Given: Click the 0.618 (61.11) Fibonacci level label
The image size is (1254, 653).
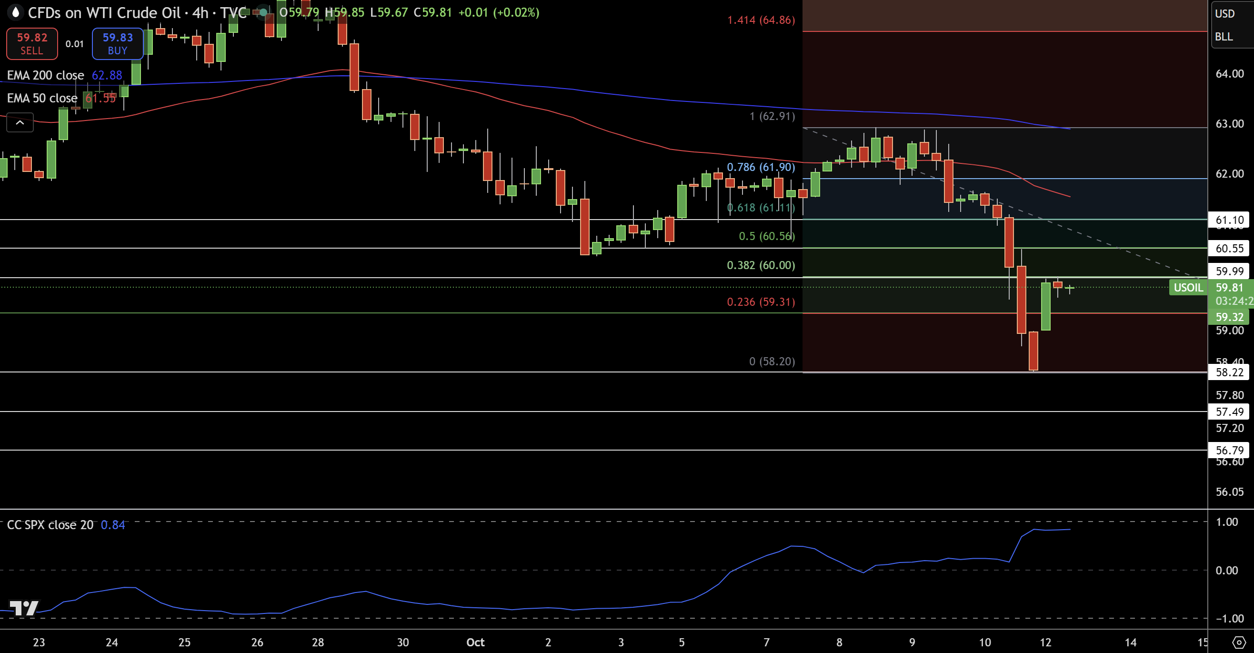Looking at the screenshot, I should click(761, 208).
